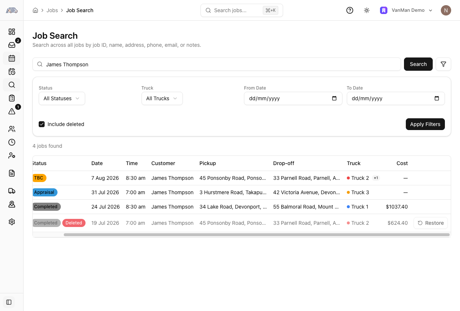The width and height of the screenshot is (460, 311).
Task: Click the Jobs breadcrumb
Action: (x=52, y=10)
